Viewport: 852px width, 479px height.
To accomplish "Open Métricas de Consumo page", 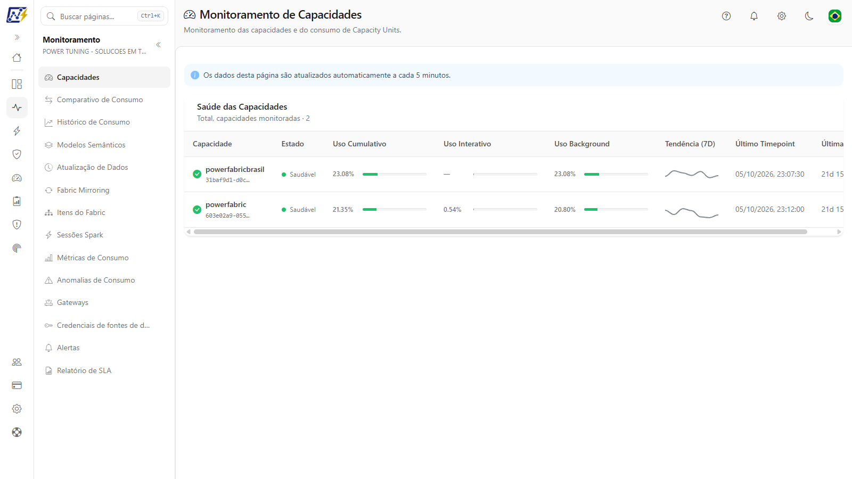I will click(104, 258).
